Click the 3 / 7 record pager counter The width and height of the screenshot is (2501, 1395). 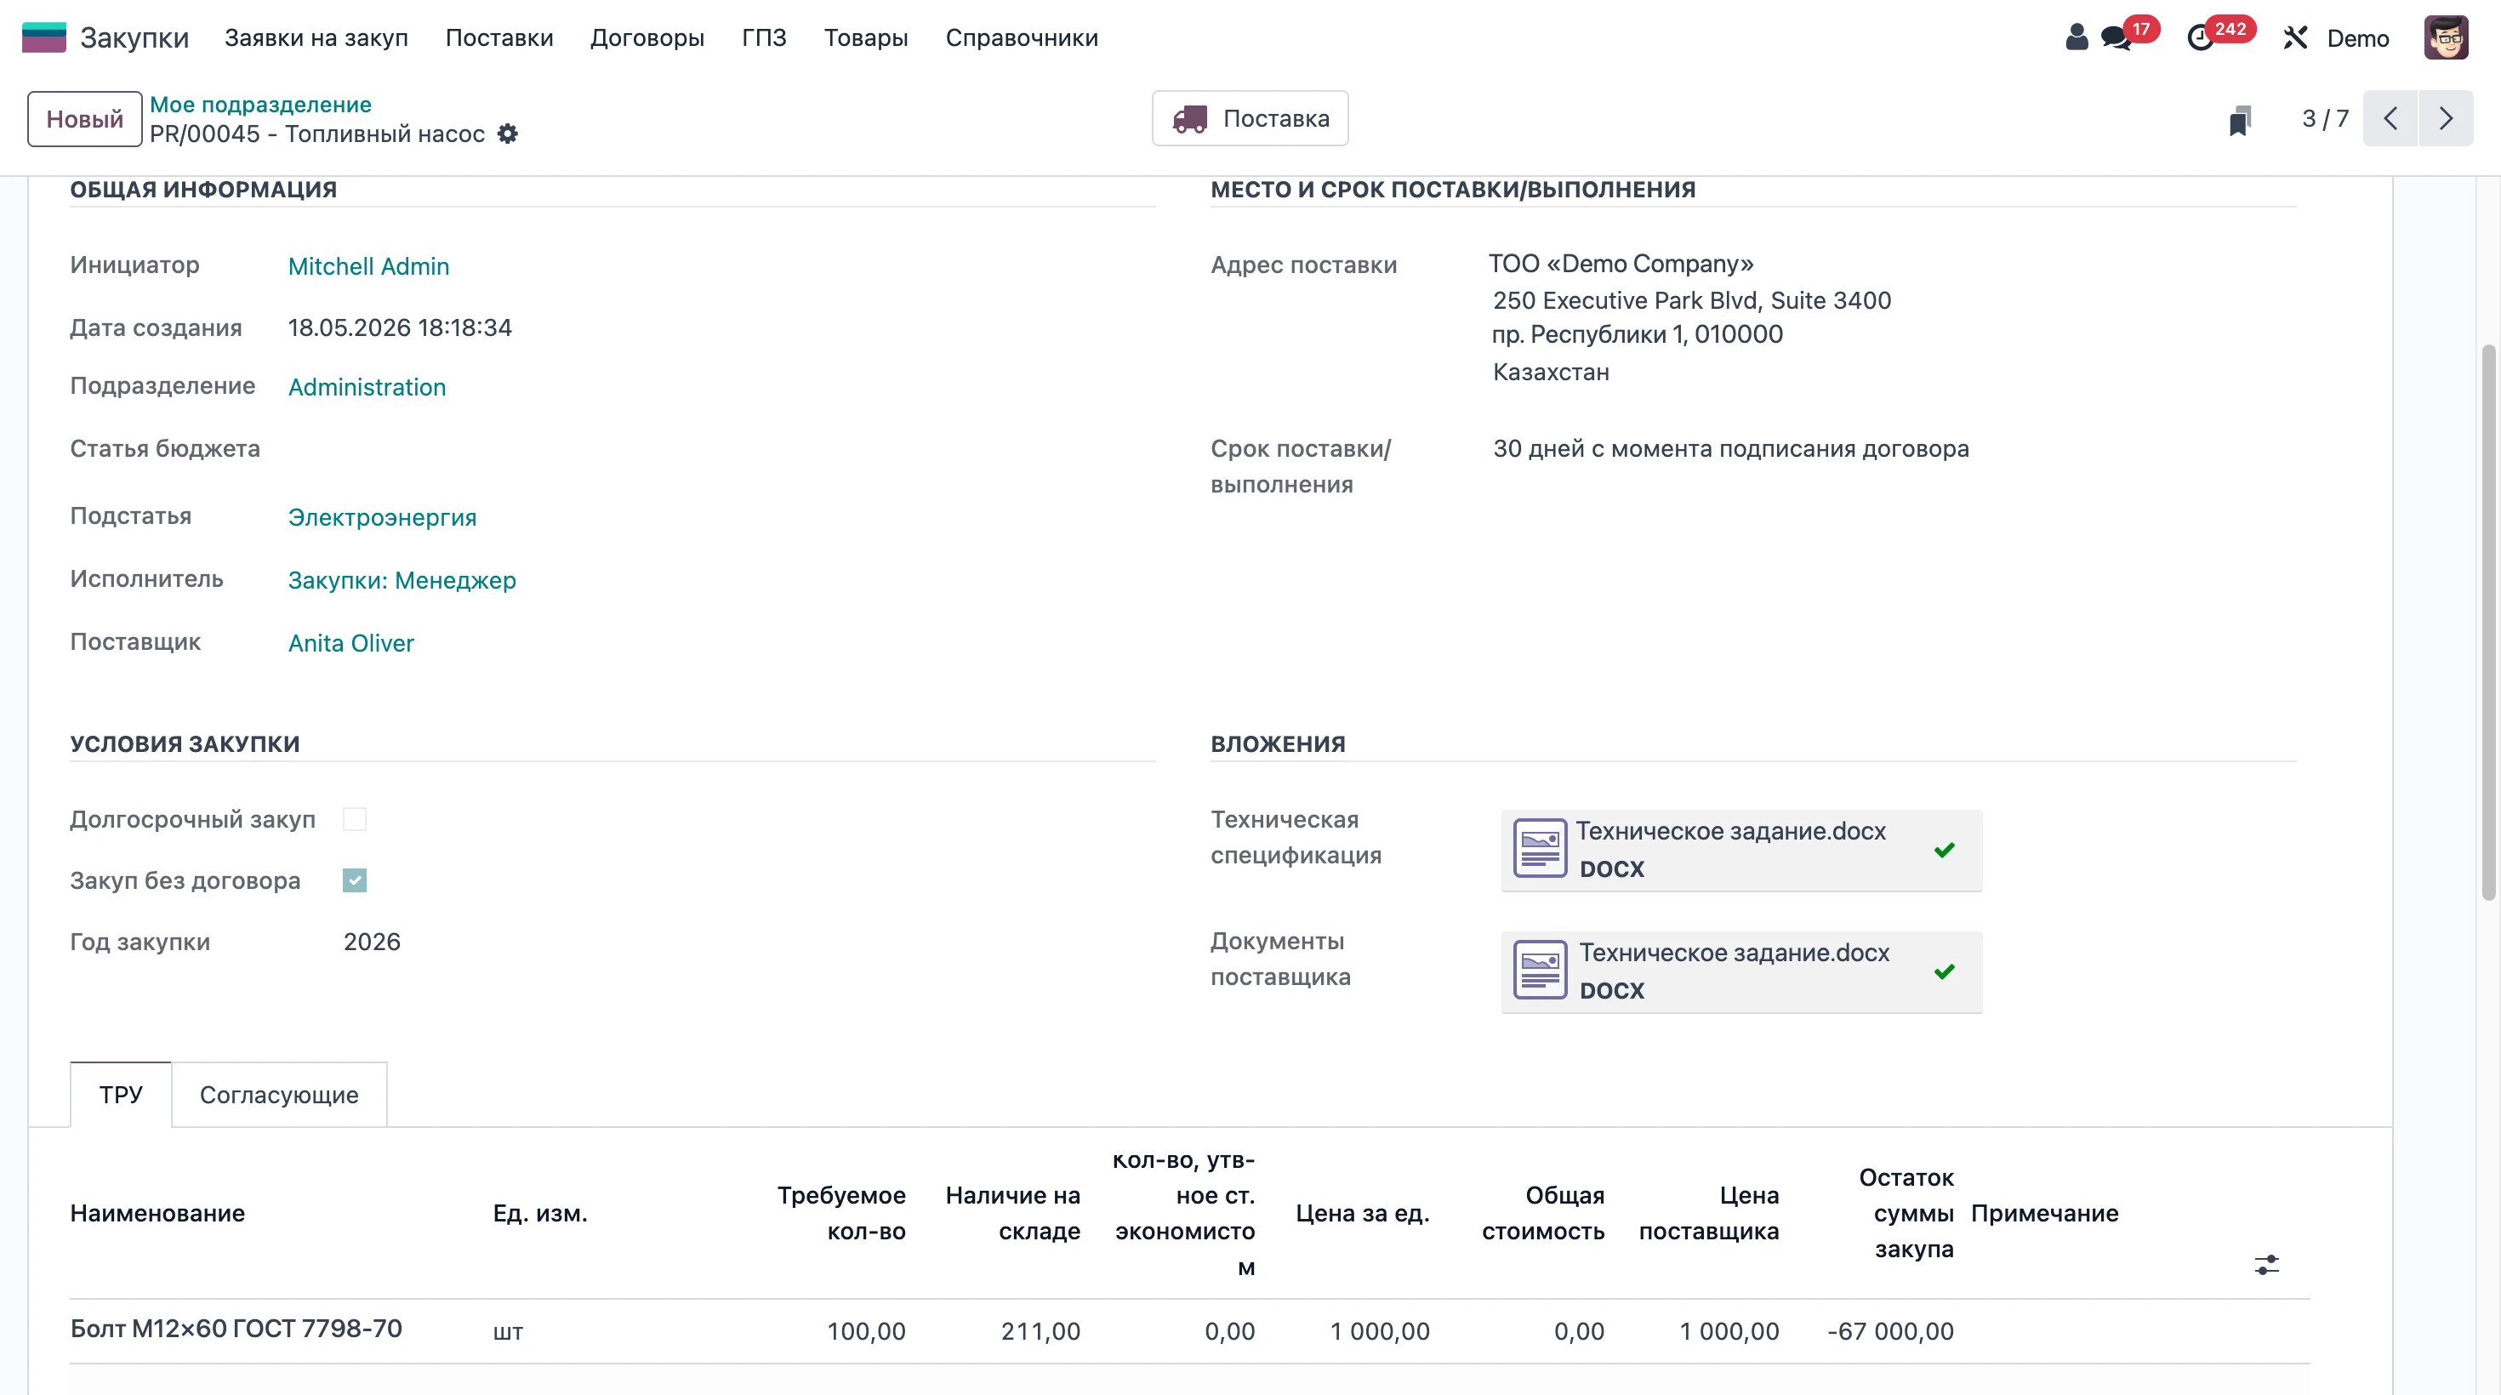2324,118
